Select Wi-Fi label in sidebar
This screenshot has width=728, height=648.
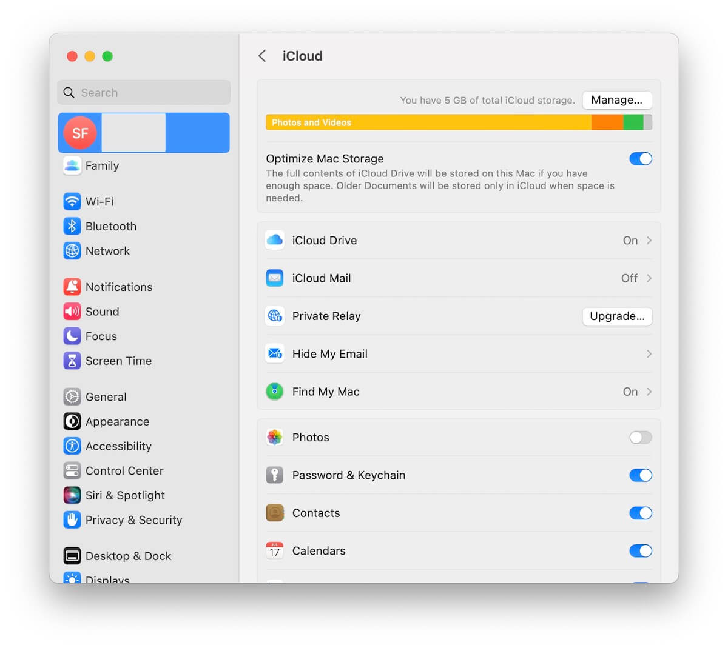(99, 201)
